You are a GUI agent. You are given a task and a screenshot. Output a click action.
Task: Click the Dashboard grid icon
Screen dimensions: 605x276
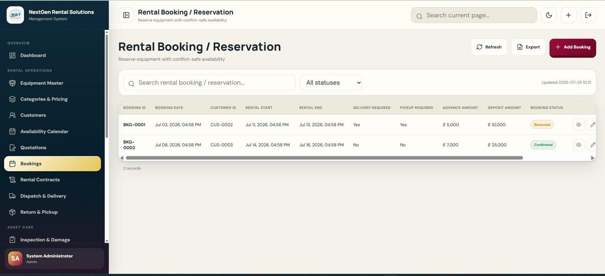[12, 55]
